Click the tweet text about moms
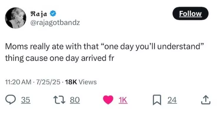218x114 pixels. 104,52
